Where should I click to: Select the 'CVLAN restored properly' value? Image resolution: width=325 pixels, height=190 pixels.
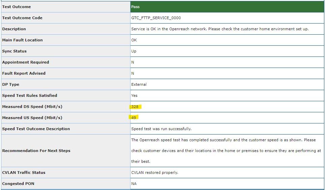[x=154, y=173]
